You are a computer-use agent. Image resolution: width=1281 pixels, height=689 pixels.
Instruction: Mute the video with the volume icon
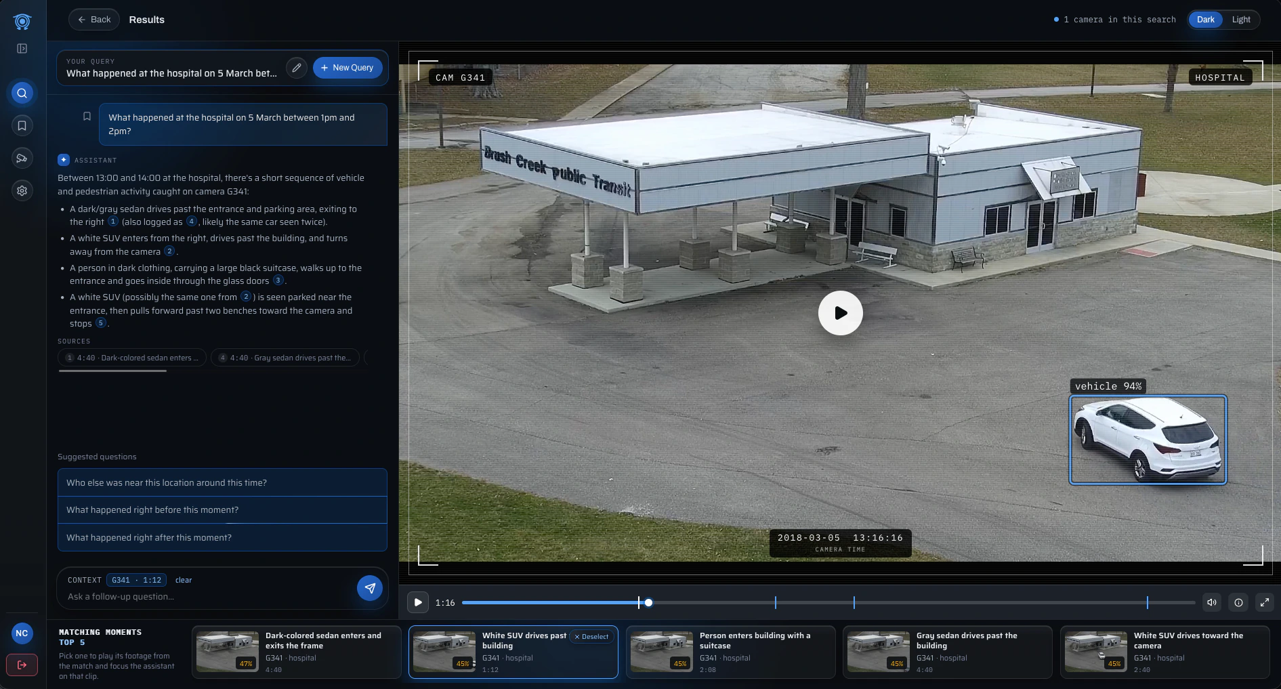[1212, 602]
